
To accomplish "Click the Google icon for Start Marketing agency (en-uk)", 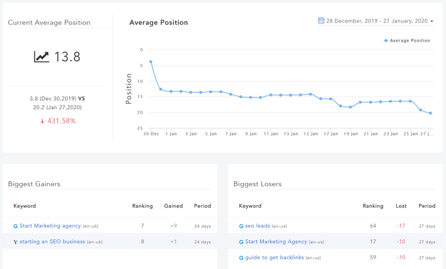I will click(x=15, y=226).
